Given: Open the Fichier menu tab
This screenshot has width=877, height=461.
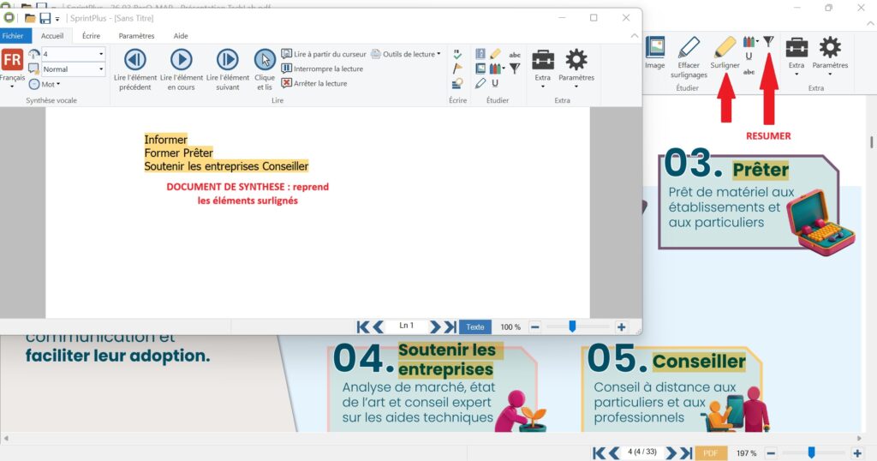Looking at the screenshot, I should 13,36.
